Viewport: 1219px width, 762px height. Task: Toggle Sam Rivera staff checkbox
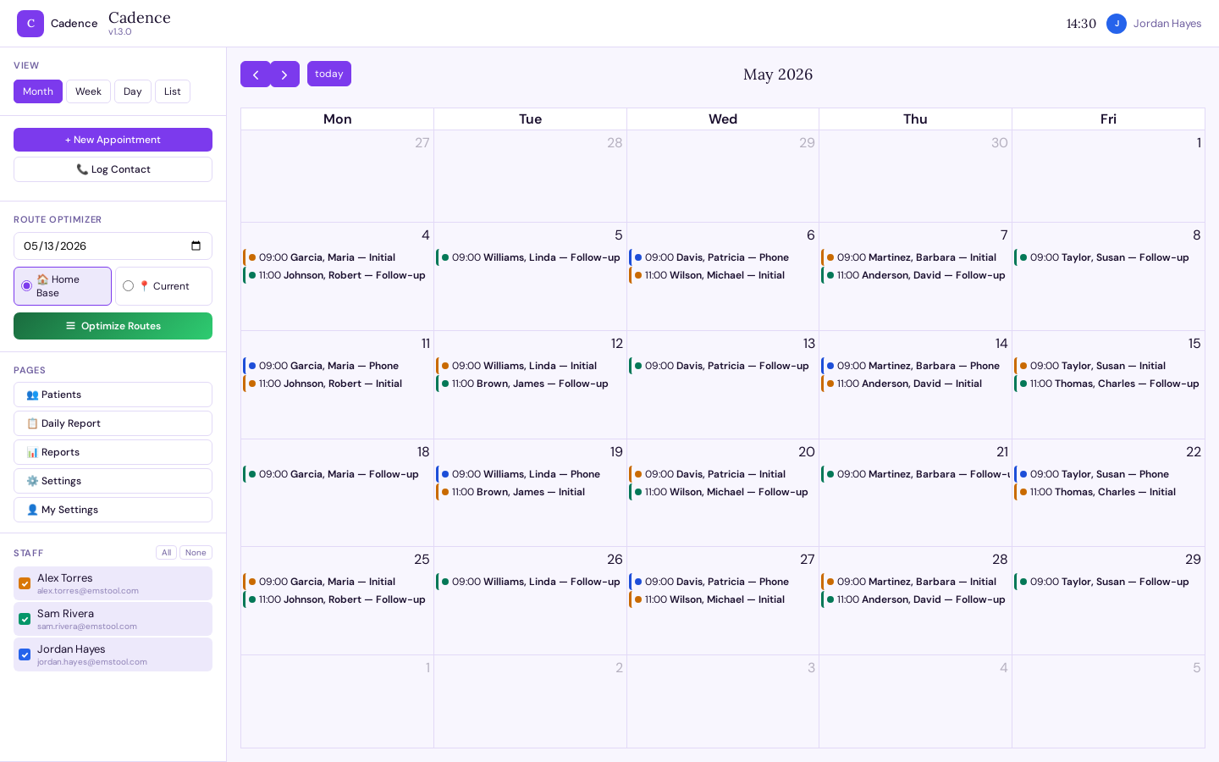click(x=25, y=619)
